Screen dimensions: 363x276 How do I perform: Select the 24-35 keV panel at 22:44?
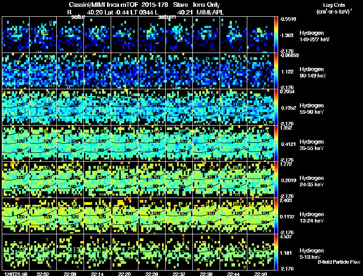coord(233,179)
